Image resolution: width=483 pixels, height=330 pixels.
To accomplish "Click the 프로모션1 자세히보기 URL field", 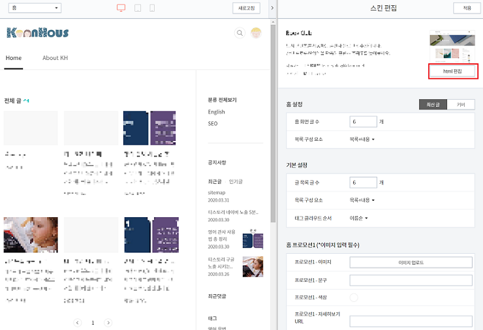I will pyautogui.click(x=411, y=322).
